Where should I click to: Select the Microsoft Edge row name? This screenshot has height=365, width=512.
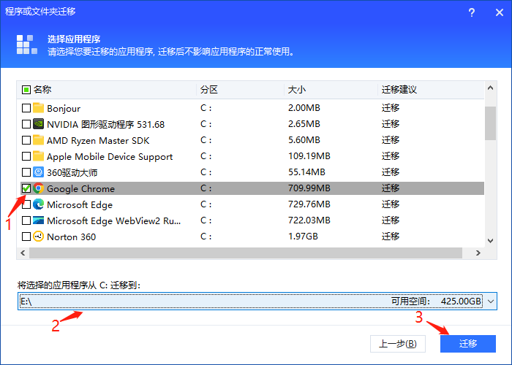[x=80, y=204]
